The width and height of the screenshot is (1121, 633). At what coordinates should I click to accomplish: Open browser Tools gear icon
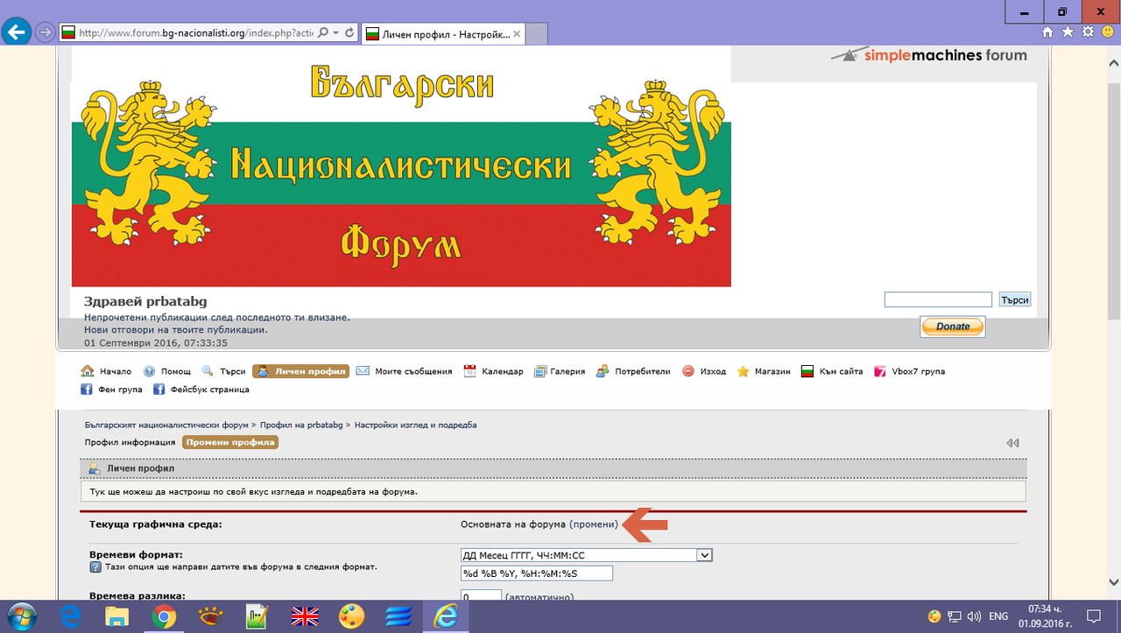[1088, 32]
